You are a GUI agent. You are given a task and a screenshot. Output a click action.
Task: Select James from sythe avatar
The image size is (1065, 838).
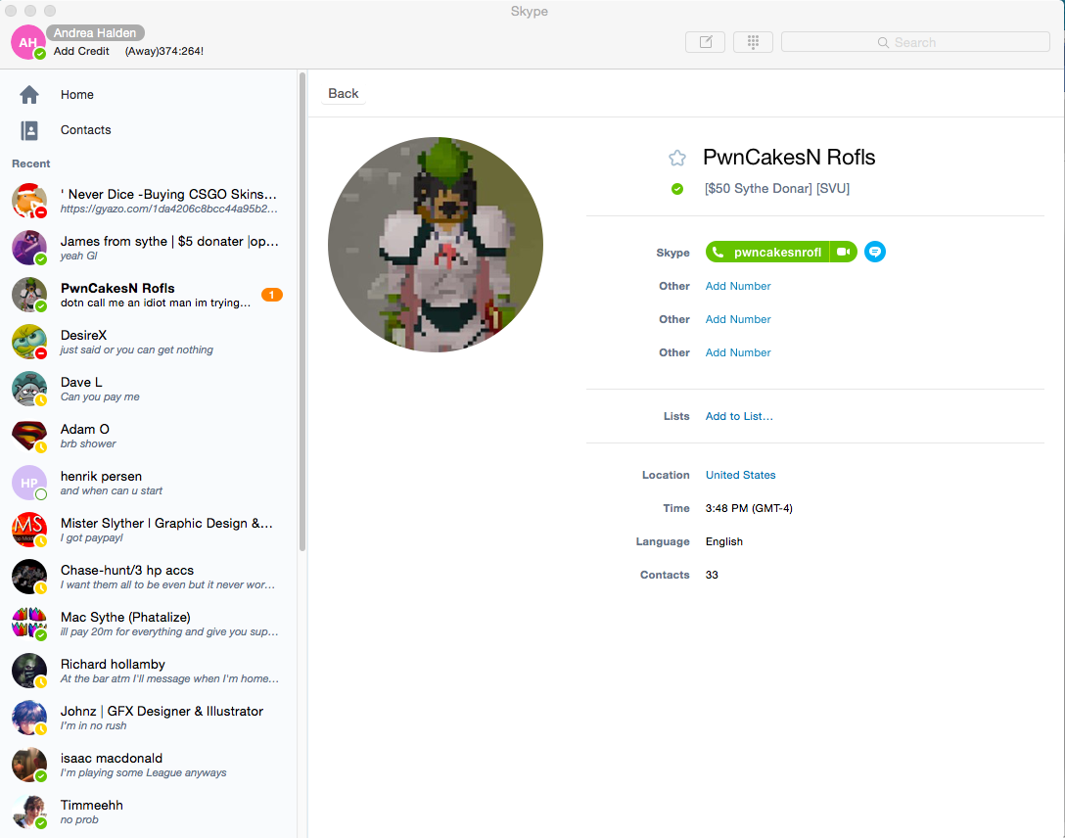pos(29,247)
